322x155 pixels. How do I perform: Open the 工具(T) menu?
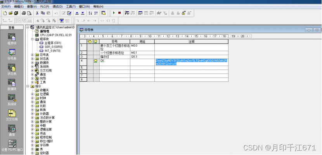click(x=71, y=7)
